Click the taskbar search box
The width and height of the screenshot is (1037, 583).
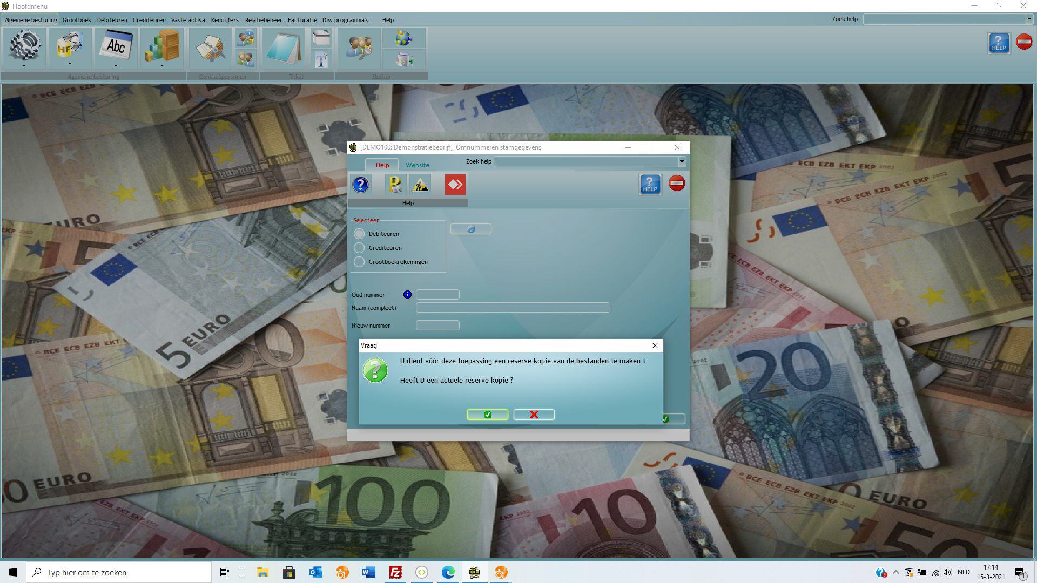point(119,572)
